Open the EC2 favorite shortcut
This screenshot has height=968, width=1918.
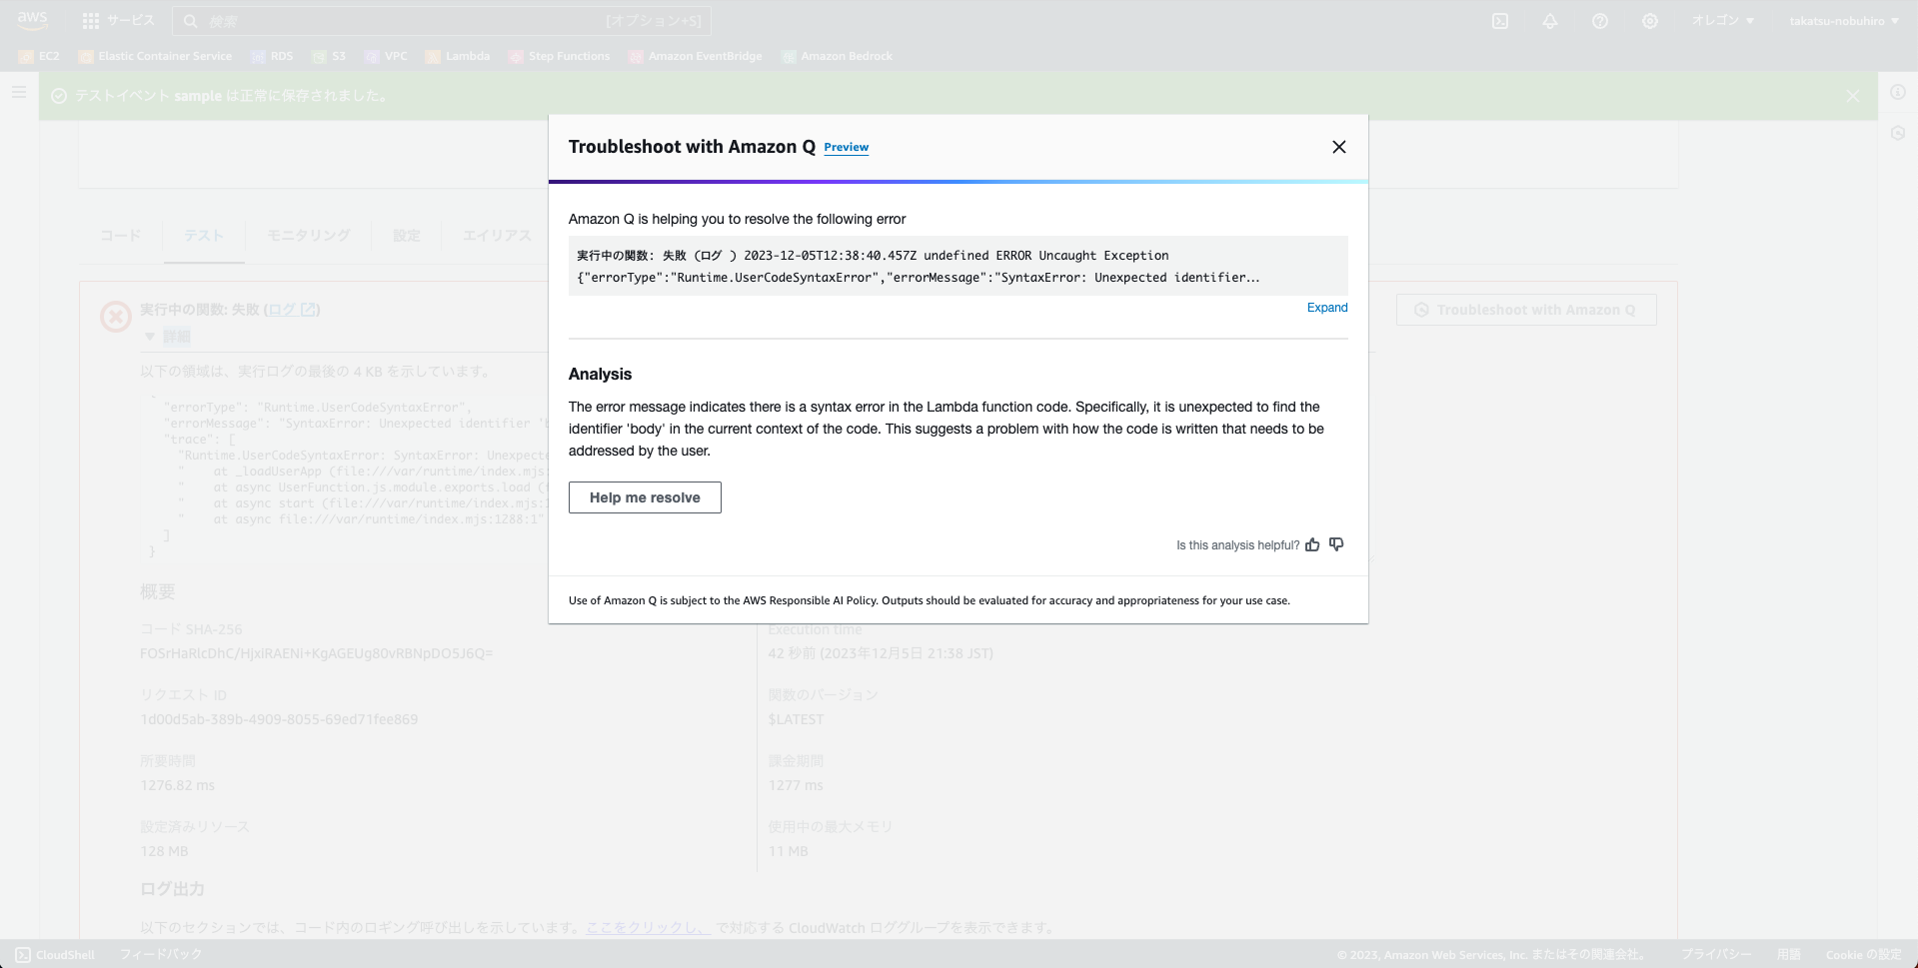40,56
